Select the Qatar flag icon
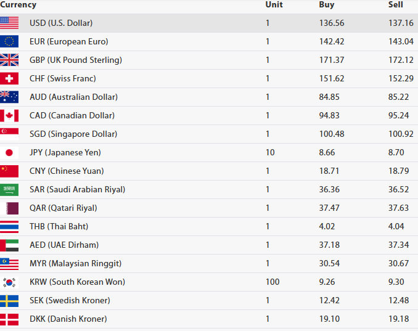Viewport: 418px width, 331px height. point(9,208)
